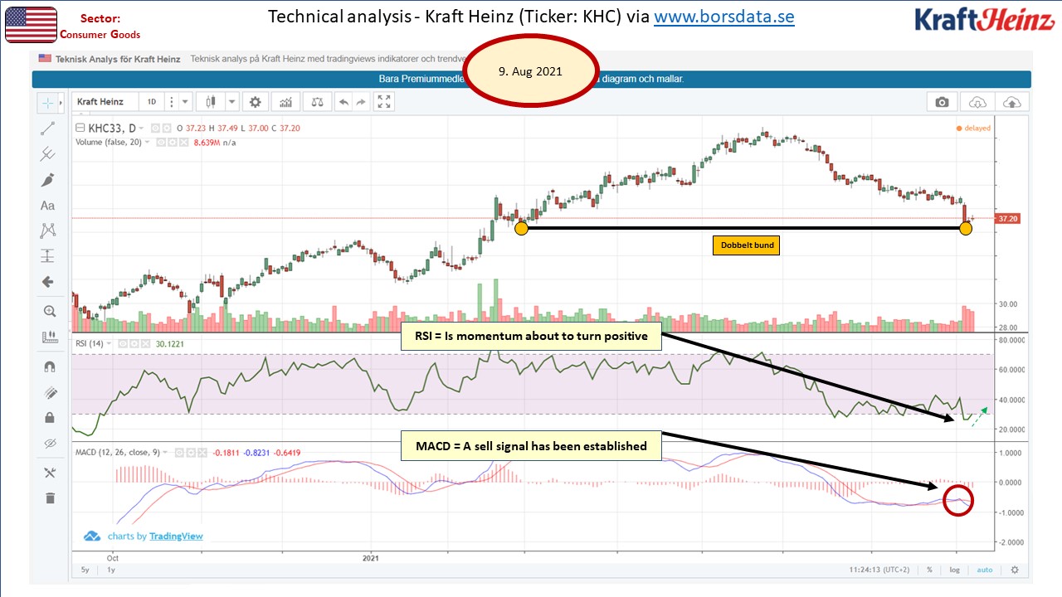Remove the MACD indicator with its X
Viewport: 1062px width, 597px height.
pyautogui.click(x=202, y=453)
